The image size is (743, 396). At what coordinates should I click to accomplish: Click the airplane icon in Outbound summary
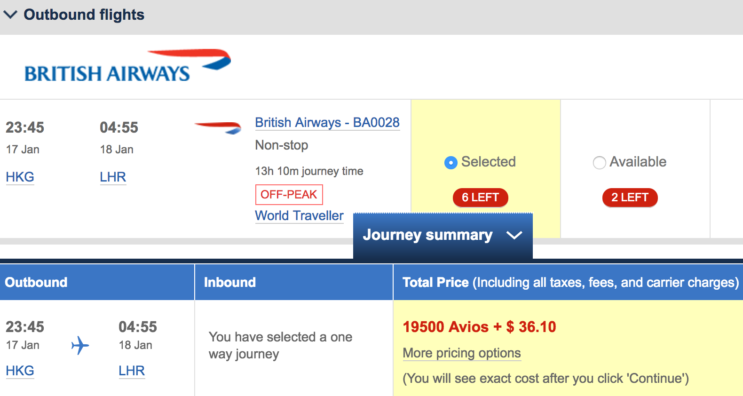(80, 345)
